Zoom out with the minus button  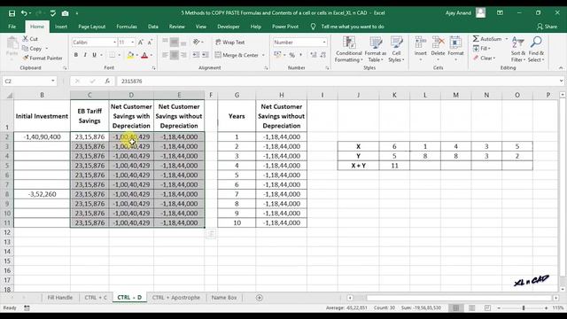[x=499, y=307]
